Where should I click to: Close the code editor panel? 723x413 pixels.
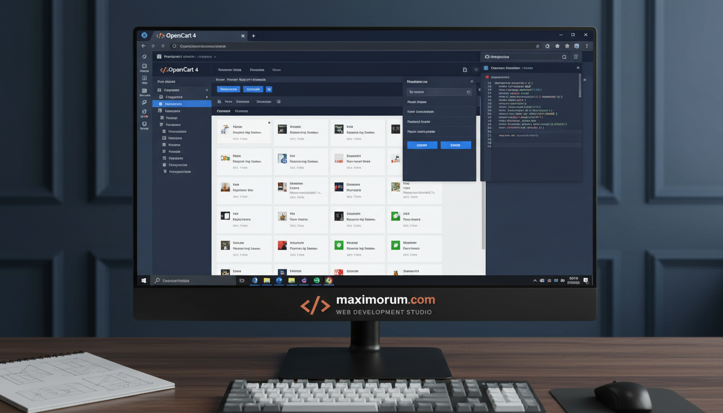(x=578, y=68)
